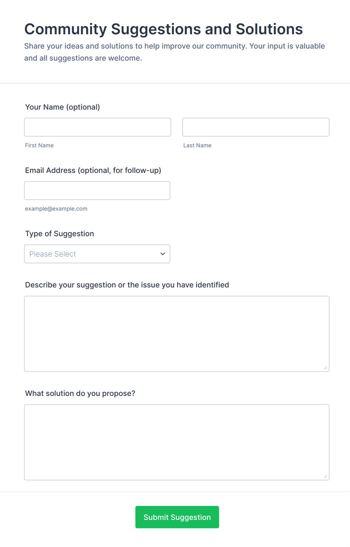Click the Email Address field label
This screenshot has width=350, height=547.
tap(93, 170)
